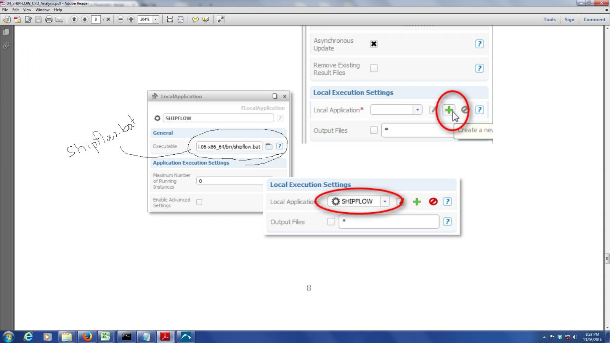
Task: Enable Remove Existing Result Files
Action: coord(374,68)
